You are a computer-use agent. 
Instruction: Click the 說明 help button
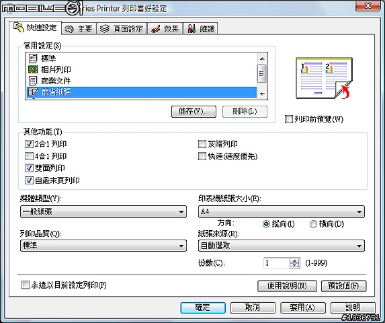(353, 308)
